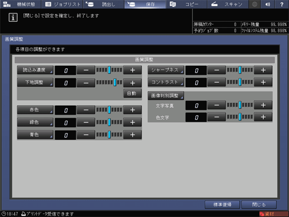Increase コントラスト with plus button

click(x=263, y=82)
